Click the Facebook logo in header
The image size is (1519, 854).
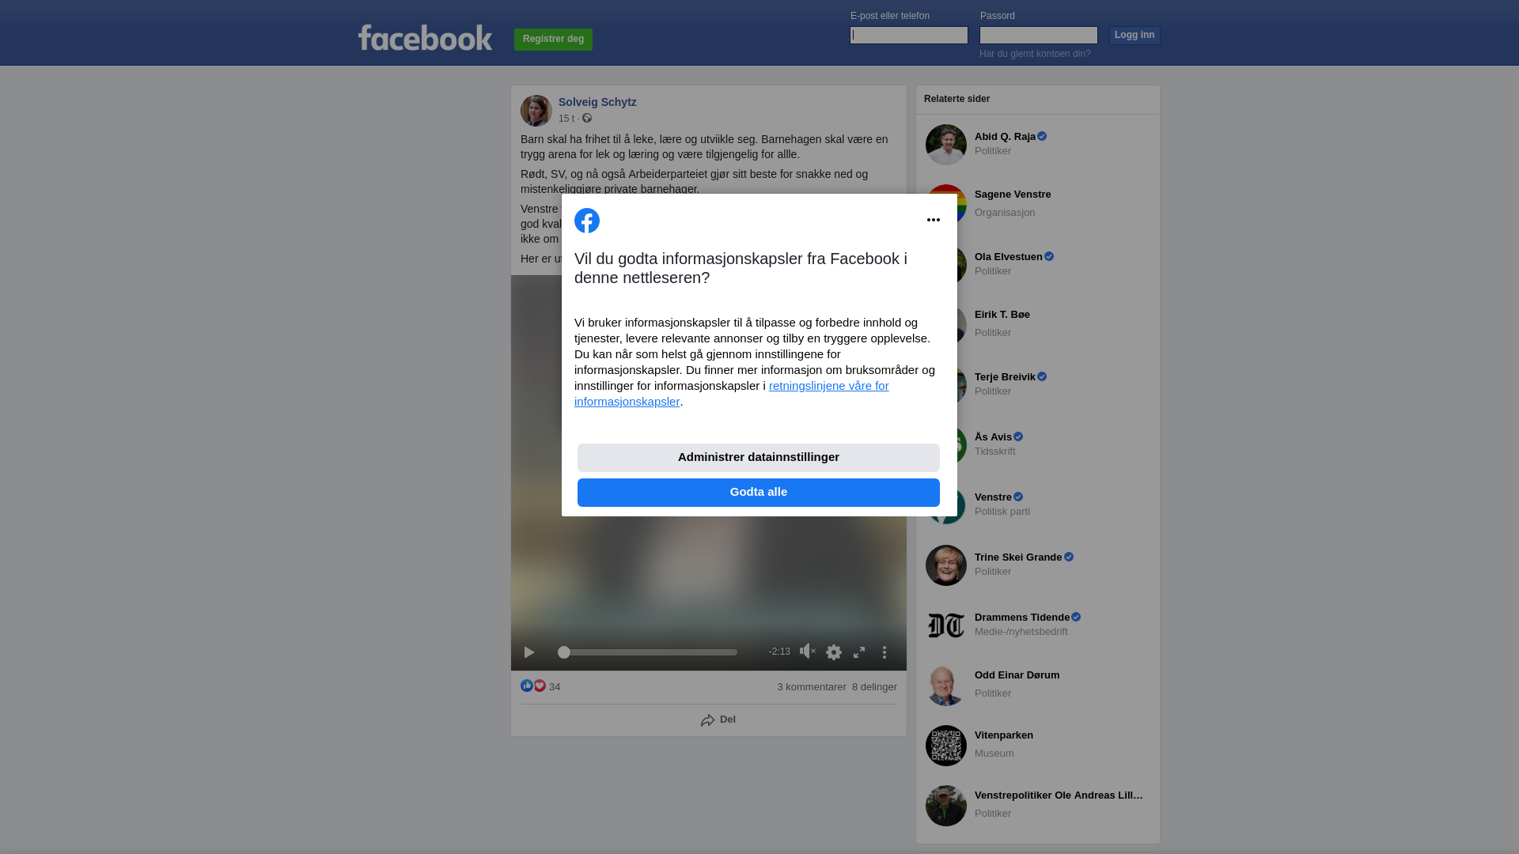pyautogui.click(x=425, y=38)
